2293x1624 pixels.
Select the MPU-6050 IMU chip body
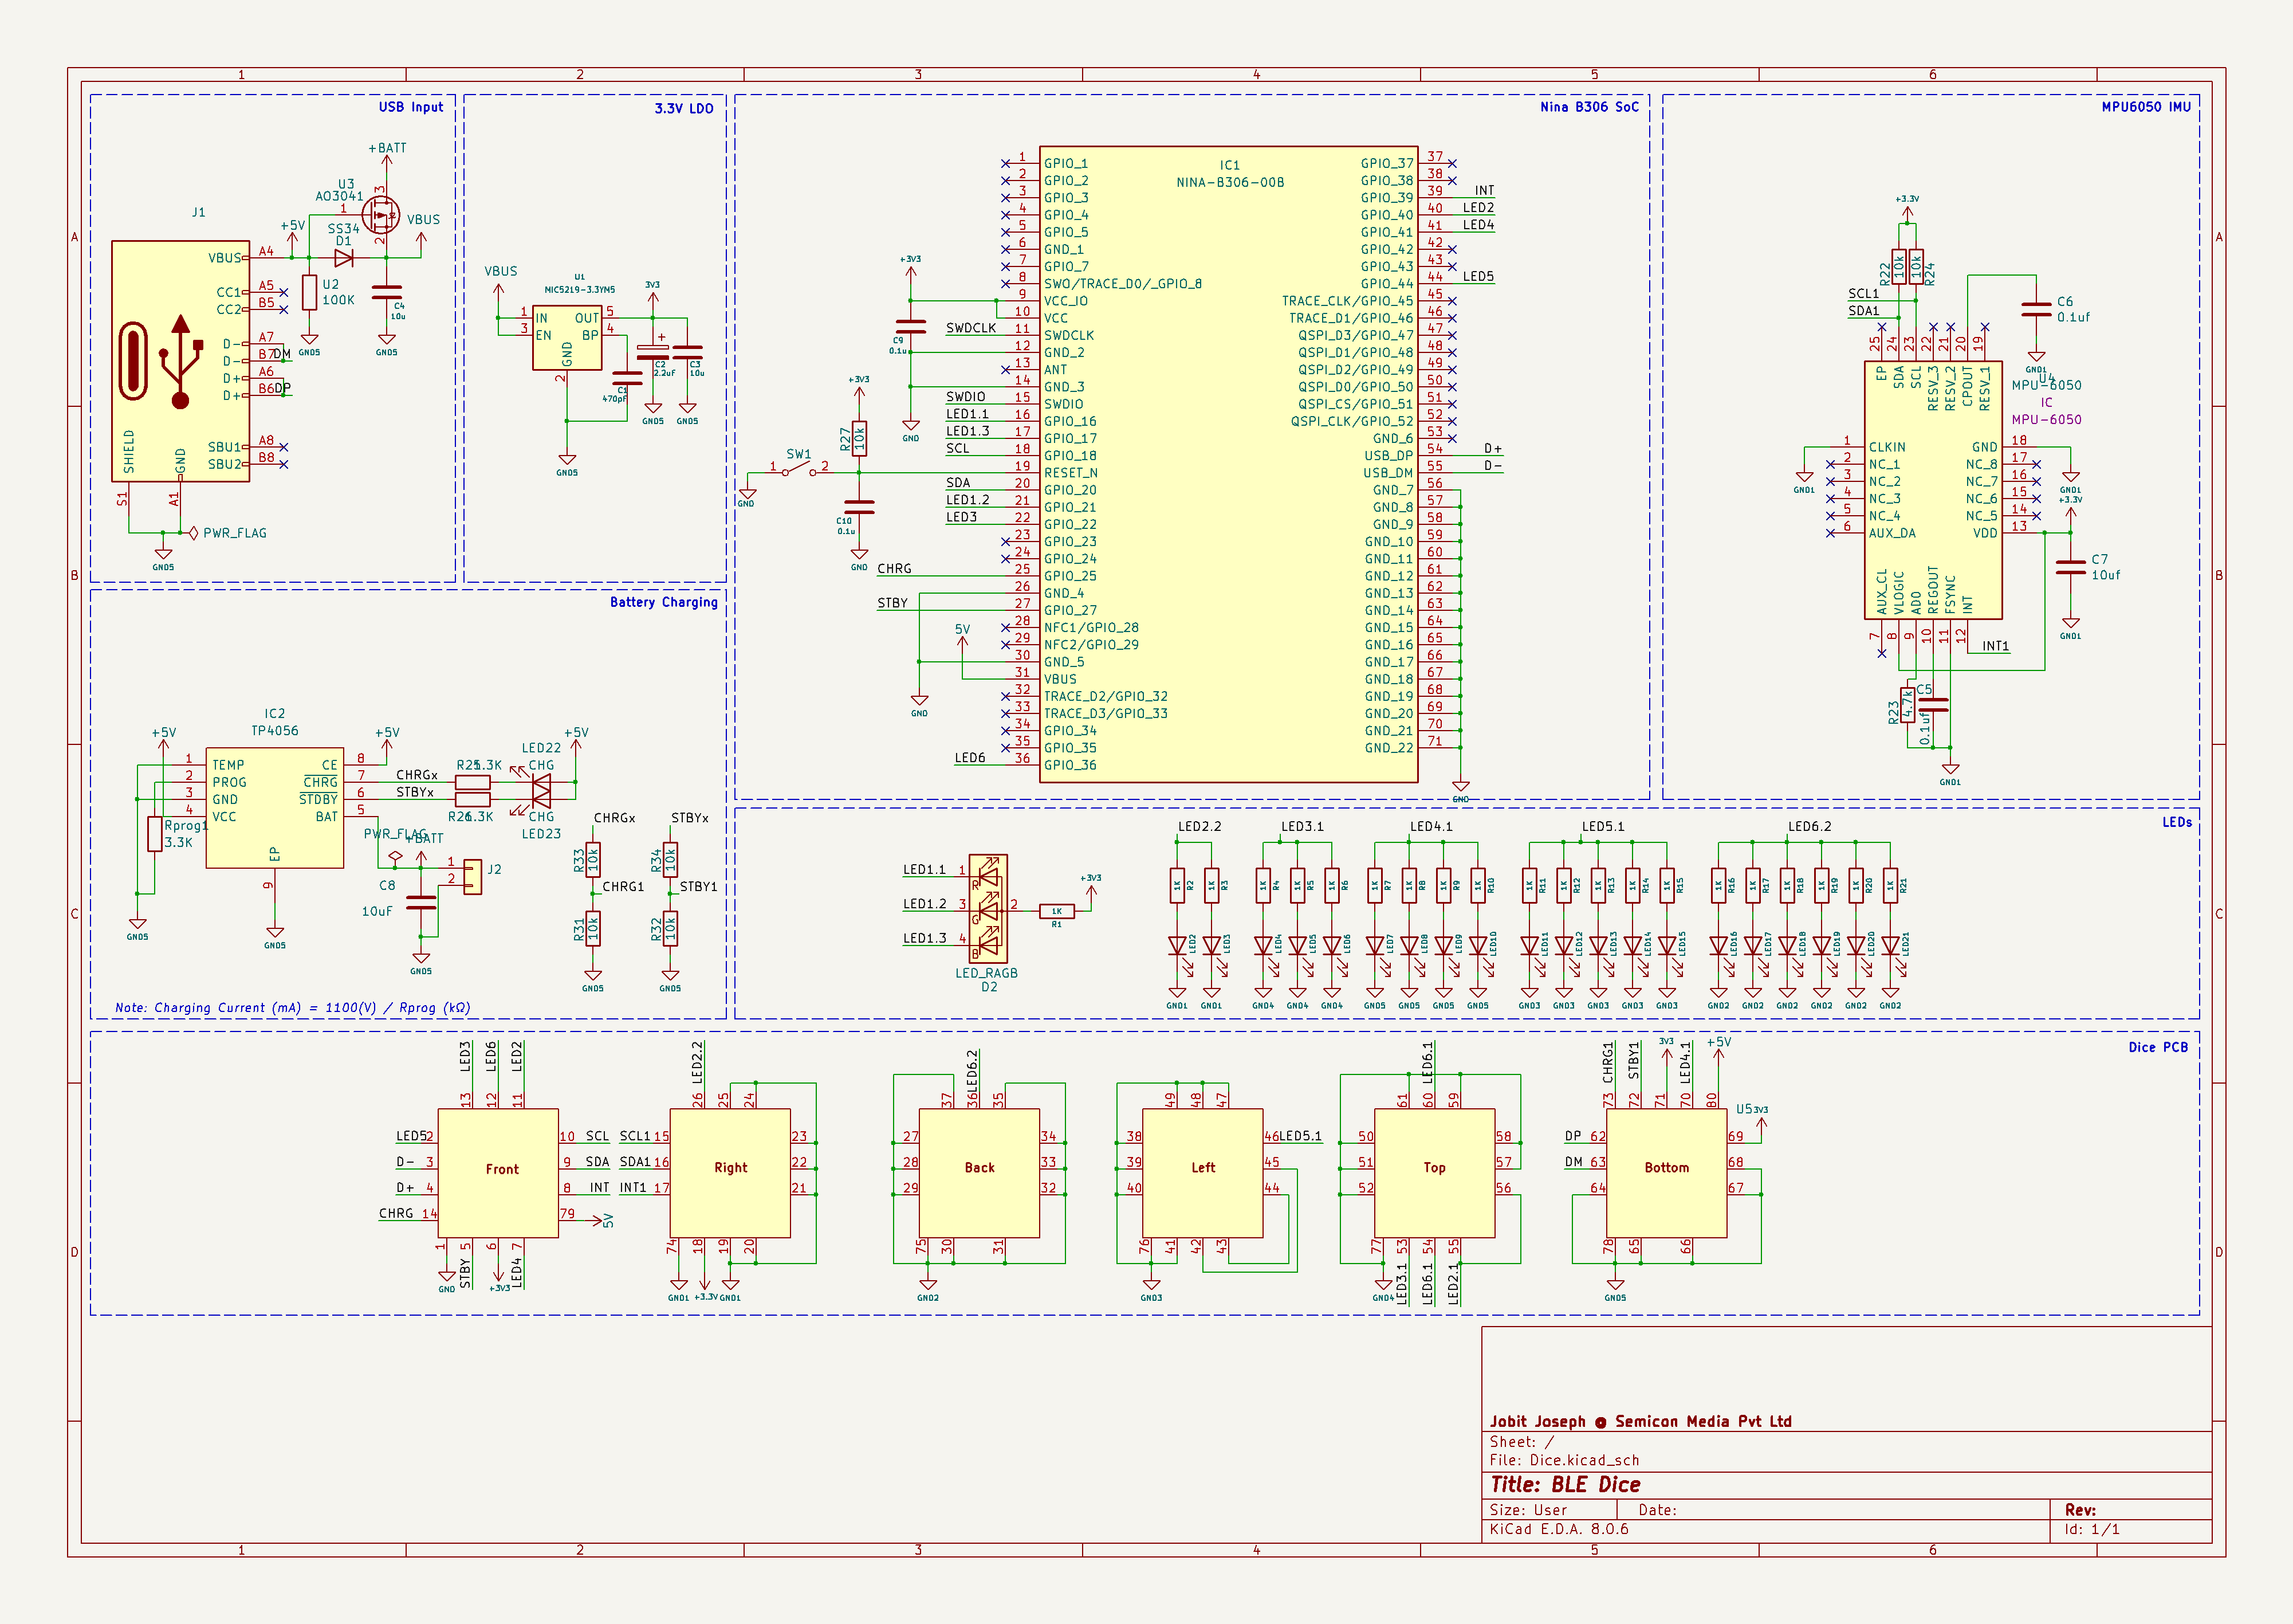(1932, 490)
